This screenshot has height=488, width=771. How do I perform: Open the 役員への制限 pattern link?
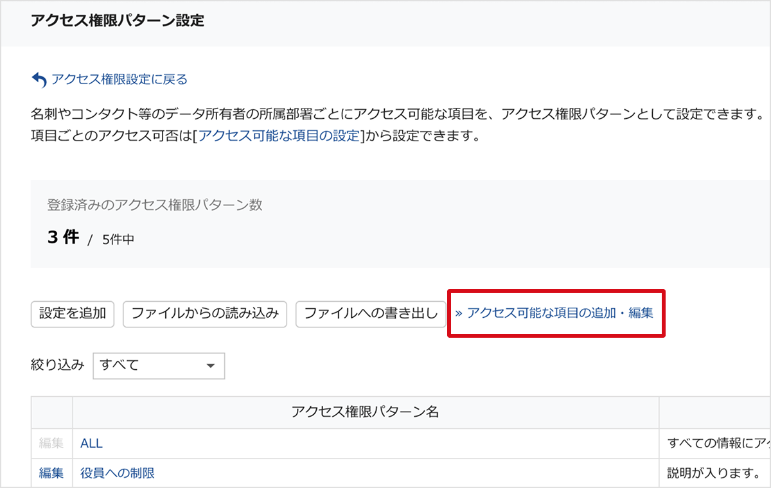[118, 473]
